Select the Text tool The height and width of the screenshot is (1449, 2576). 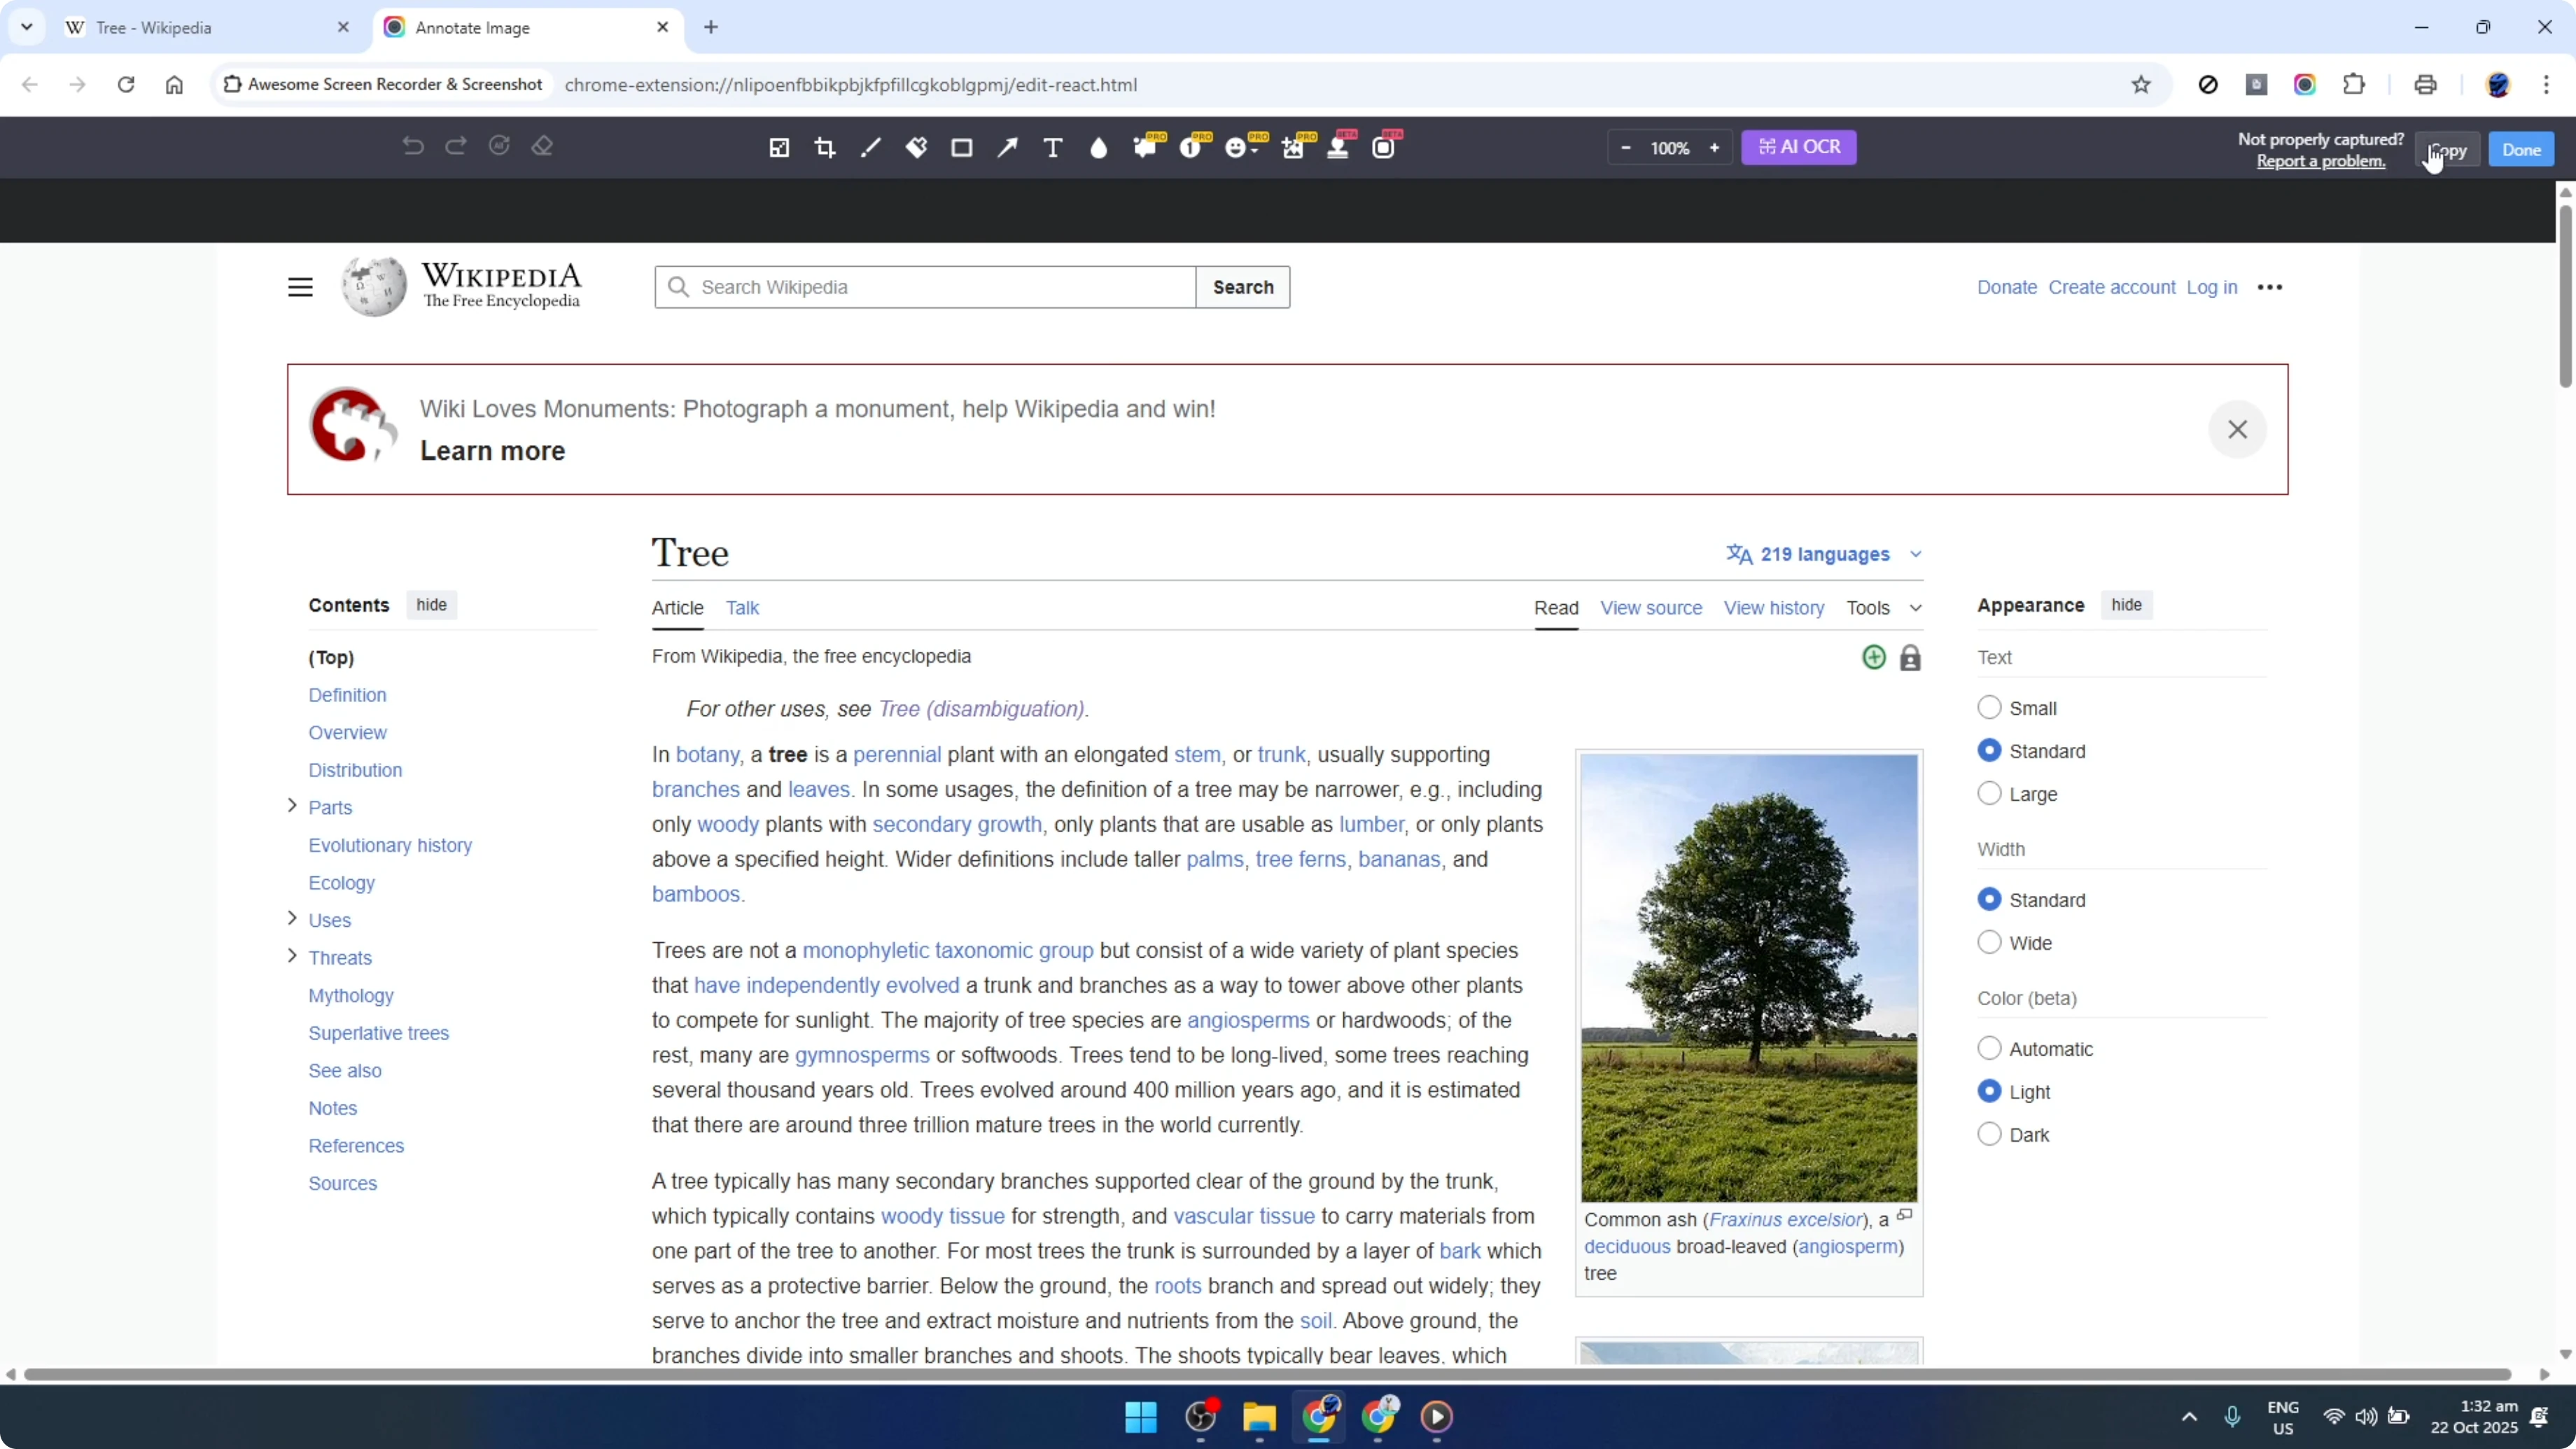(x=1052, y=147)
